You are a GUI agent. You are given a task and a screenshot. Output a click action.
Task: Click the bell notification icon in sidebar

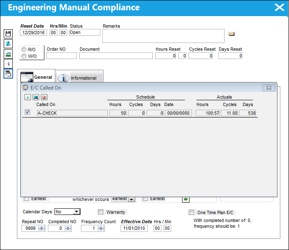coord(8,44)
